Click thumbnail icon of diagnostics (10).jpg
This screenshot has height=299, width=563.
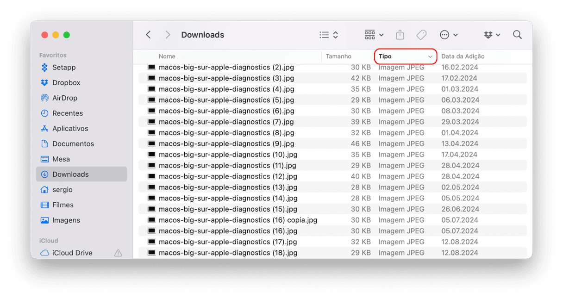coord(151,155)
